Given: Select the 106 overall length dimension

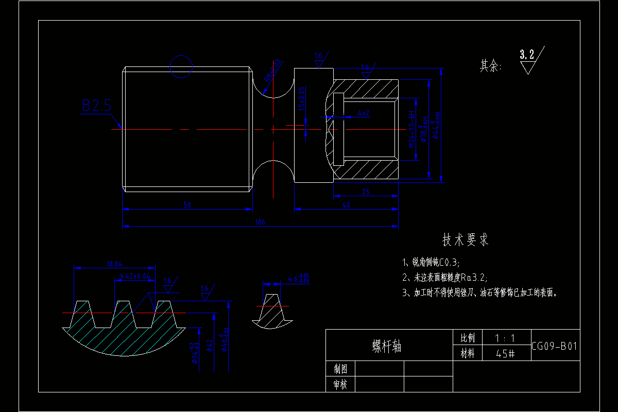Looking at the screenshot, I should coord(260,222).
